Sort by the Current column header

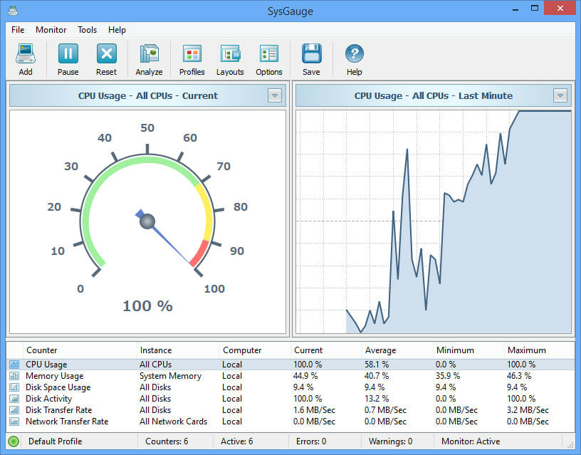coord(326,350)
